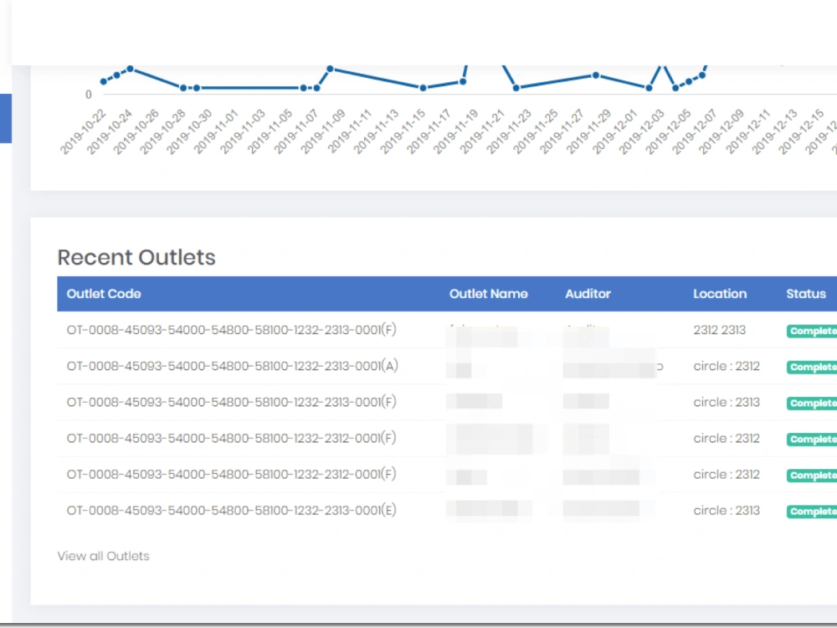Click the Recent Outlets heading

pyautogui.click(x=136, y=257)
